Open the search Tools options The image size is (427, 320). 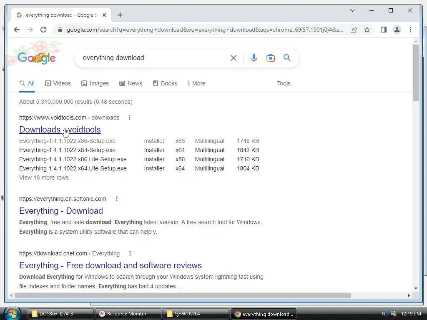[x=284, y=83]
